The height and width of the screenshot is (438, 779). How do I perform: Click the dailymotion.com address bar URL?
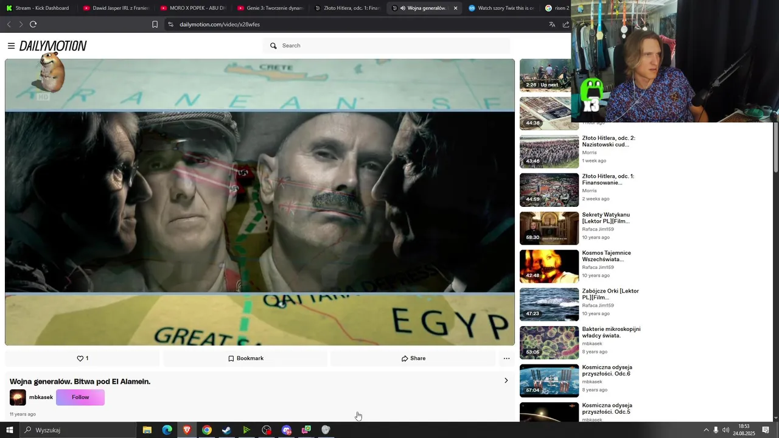point(220,24)
